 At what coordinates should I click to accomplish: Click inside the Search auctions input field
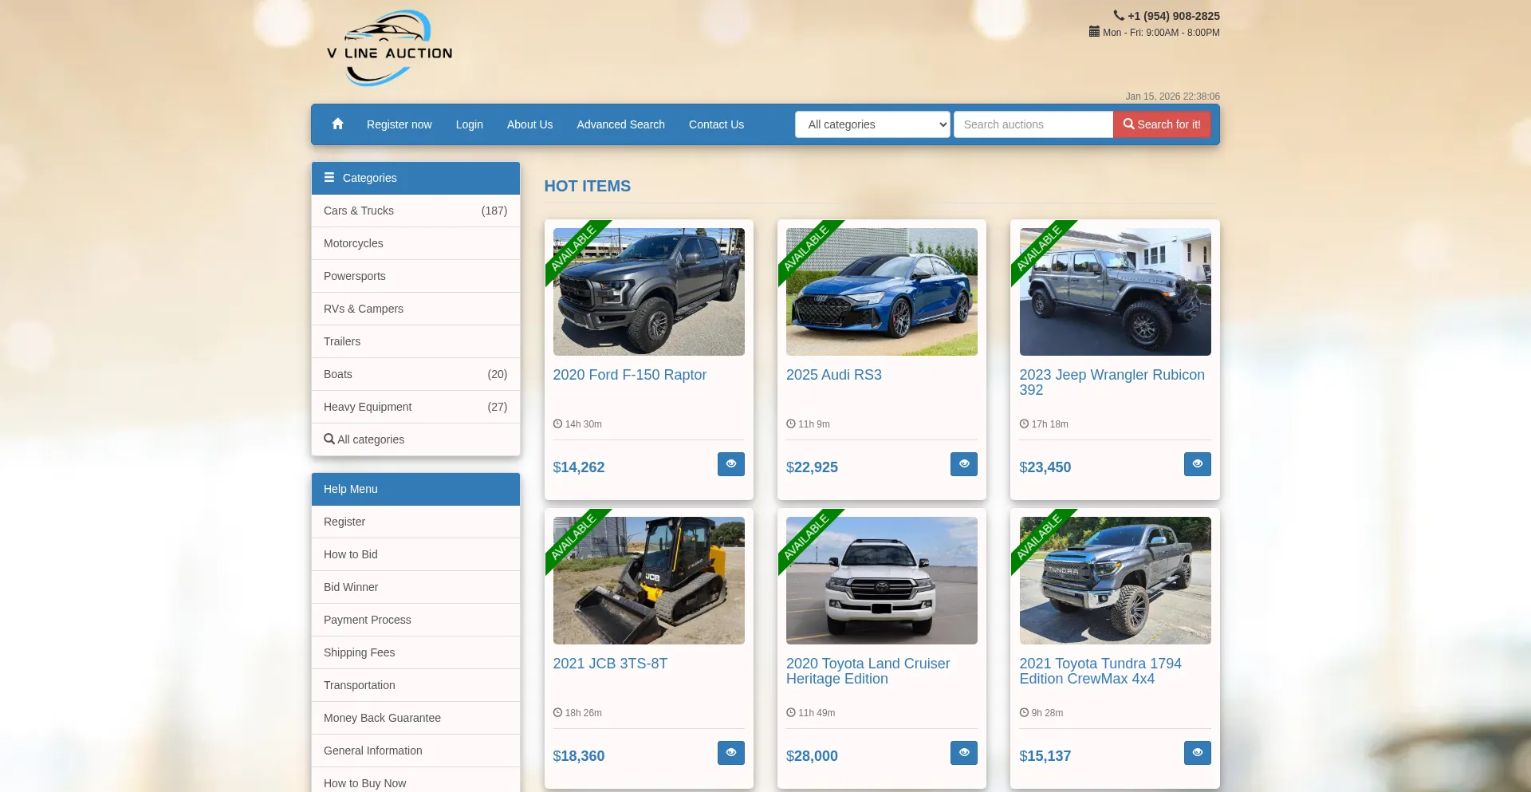1033,124
